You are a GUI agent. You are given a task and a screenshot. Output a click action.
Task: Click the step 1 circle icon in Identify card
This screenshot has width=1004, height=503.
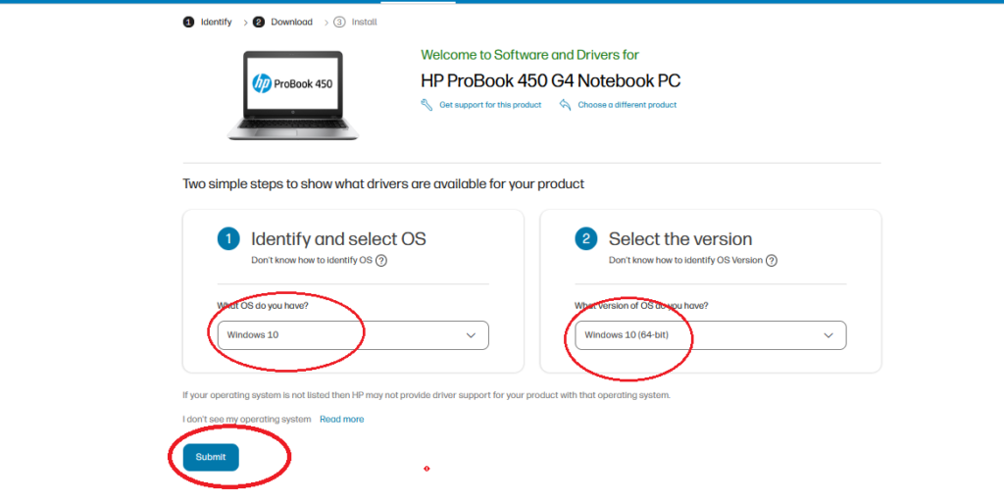(x=228, y=238)
